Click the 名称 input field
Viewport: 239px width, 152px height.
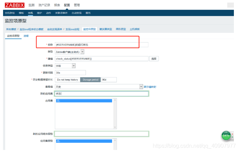coord(102,45)
